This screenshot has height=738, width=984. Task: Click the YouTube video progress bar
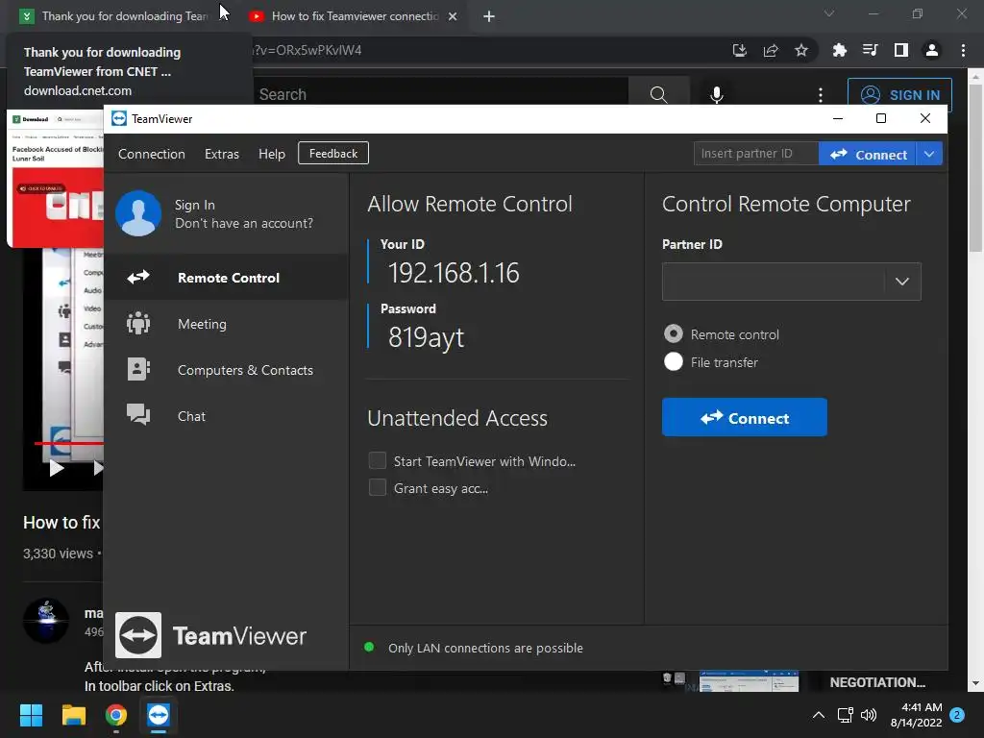[69, 443]
